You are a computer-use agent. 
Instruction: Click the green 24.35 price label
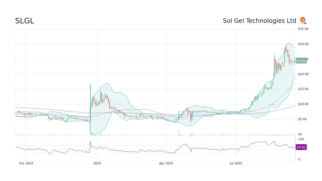point(301,61)
